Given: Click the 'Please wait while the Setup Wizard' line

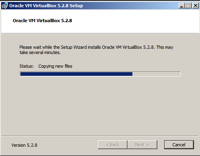Looking at the screenshot, I should click(96, 47).
